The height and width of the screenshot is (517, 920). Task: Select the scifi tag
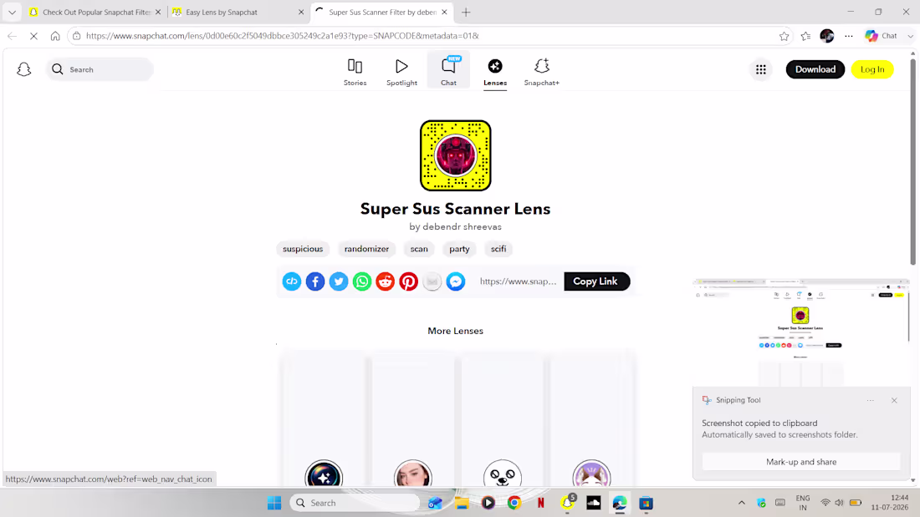tap(498, 249)
